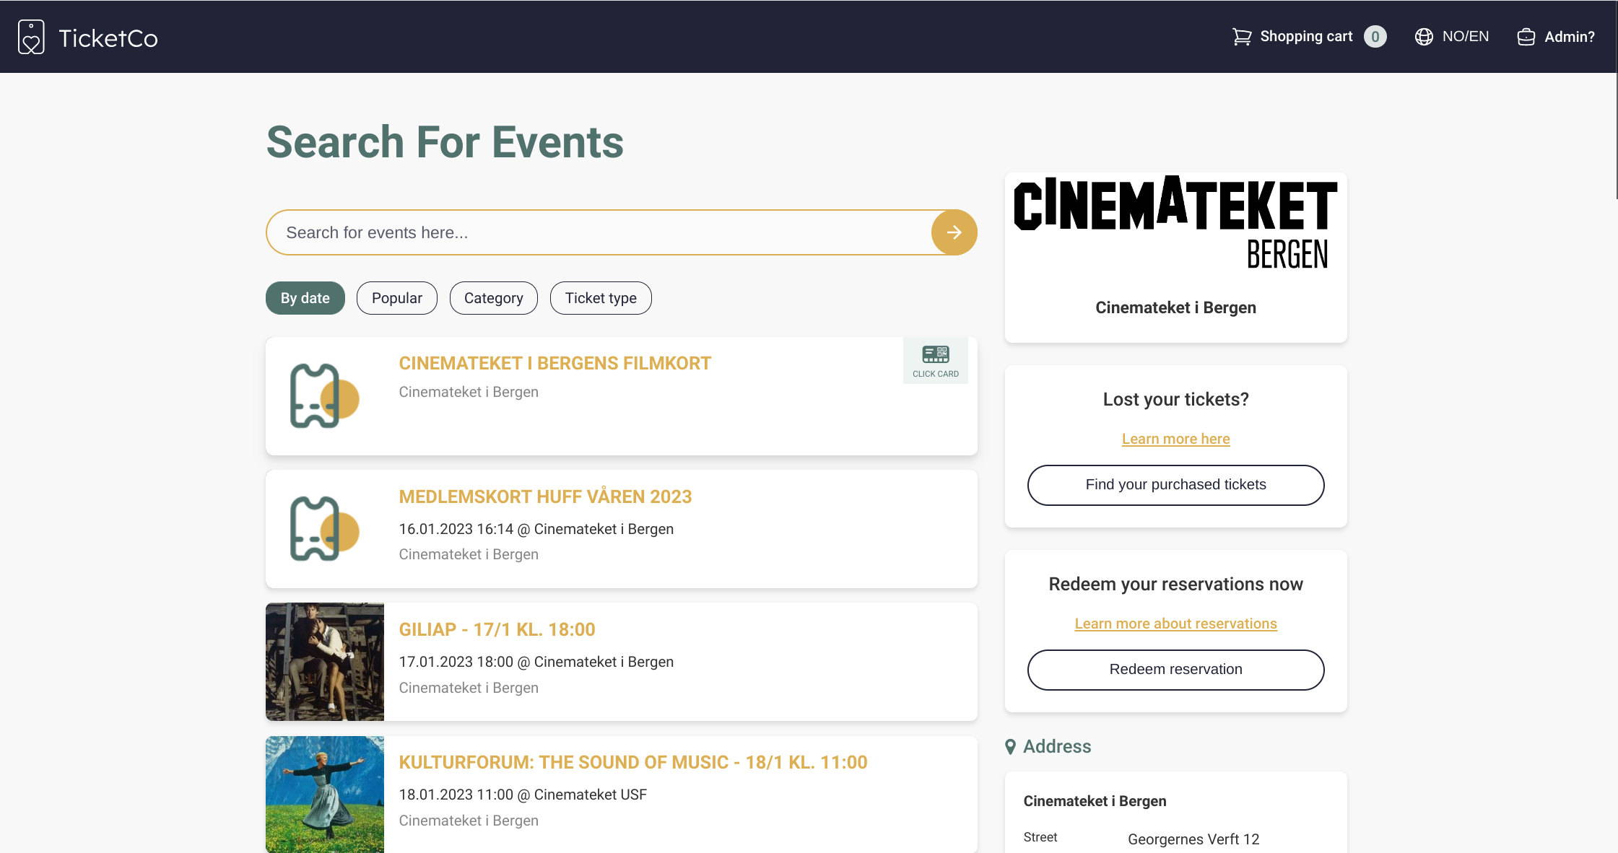Click the 18.01.2023 11:00 @ Cinemateket USF line
1618x853 pixels.
(x=523, y=795)
